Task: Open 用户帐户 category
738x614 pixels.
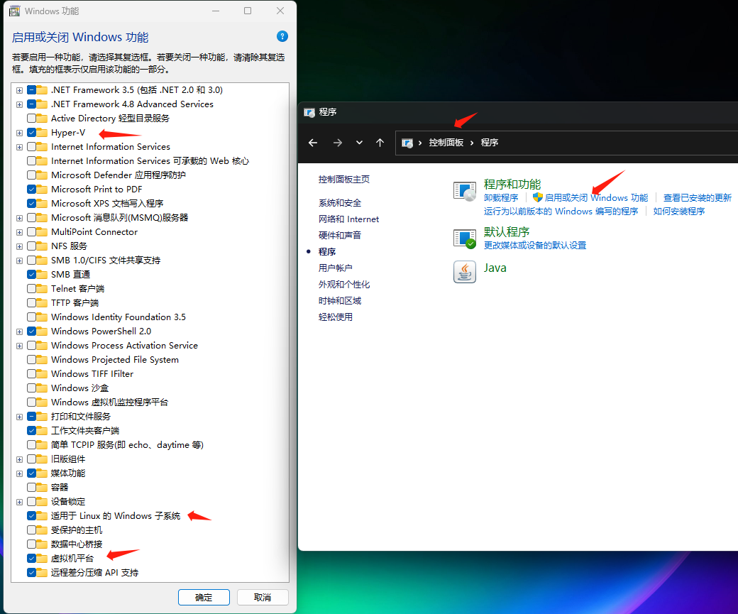Action: coord(336,268)
